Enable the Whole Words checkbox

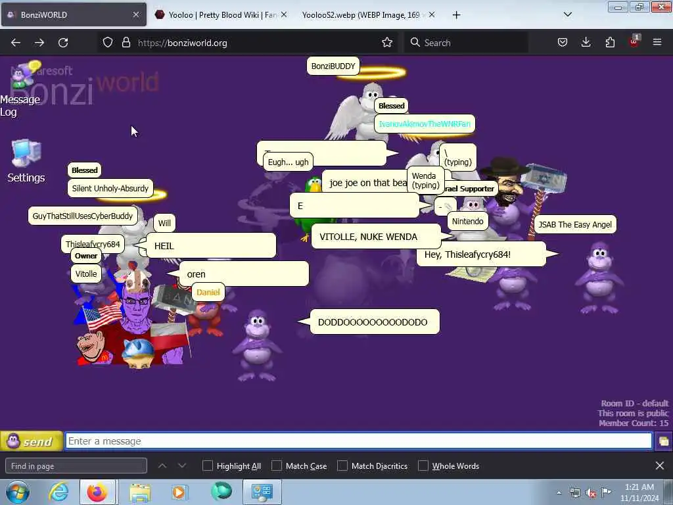tap(423, 466)
